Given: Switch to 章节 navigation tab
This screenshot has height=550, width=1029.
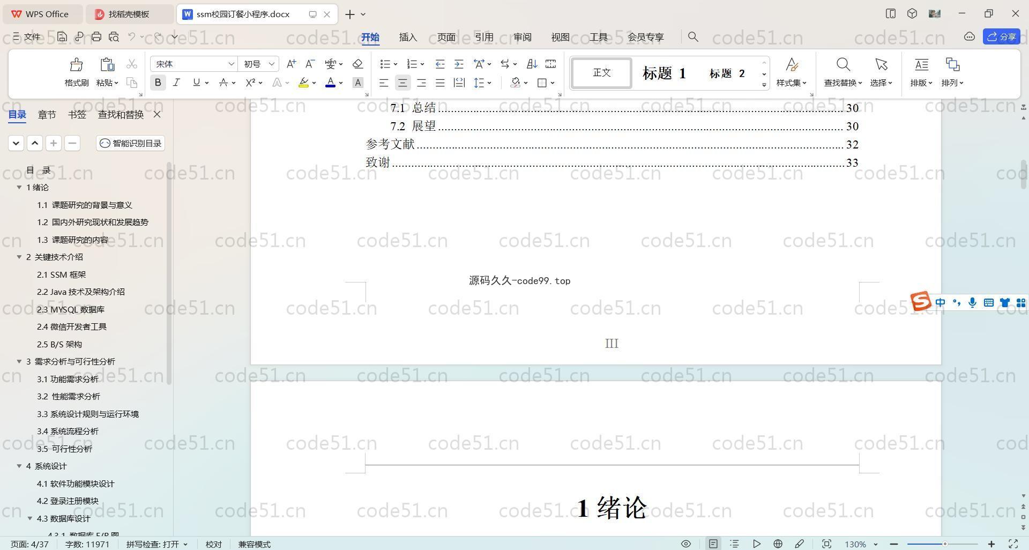Looking at the screenshot, I should click(x=47, y=114).
